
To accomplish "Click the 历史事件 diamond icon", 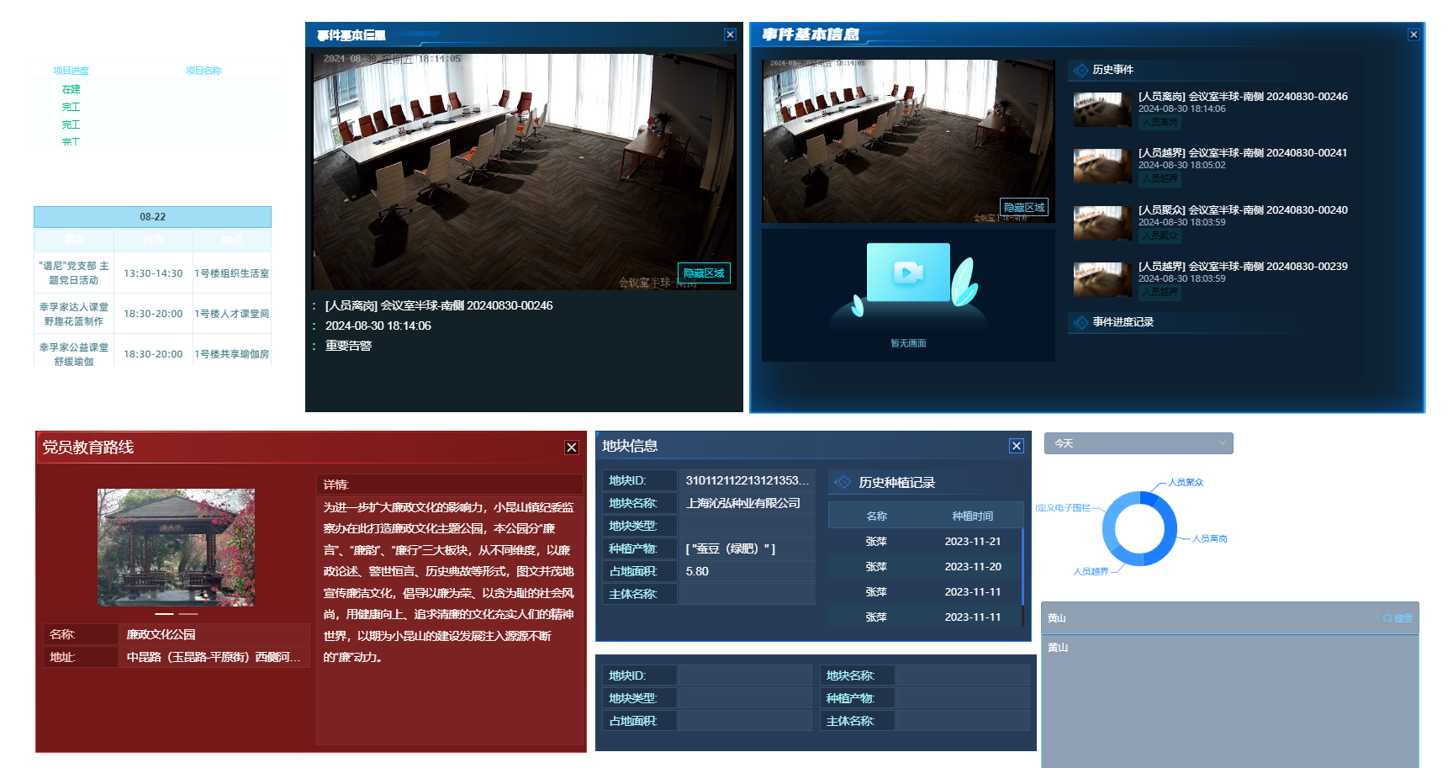I will [1081, 70].
